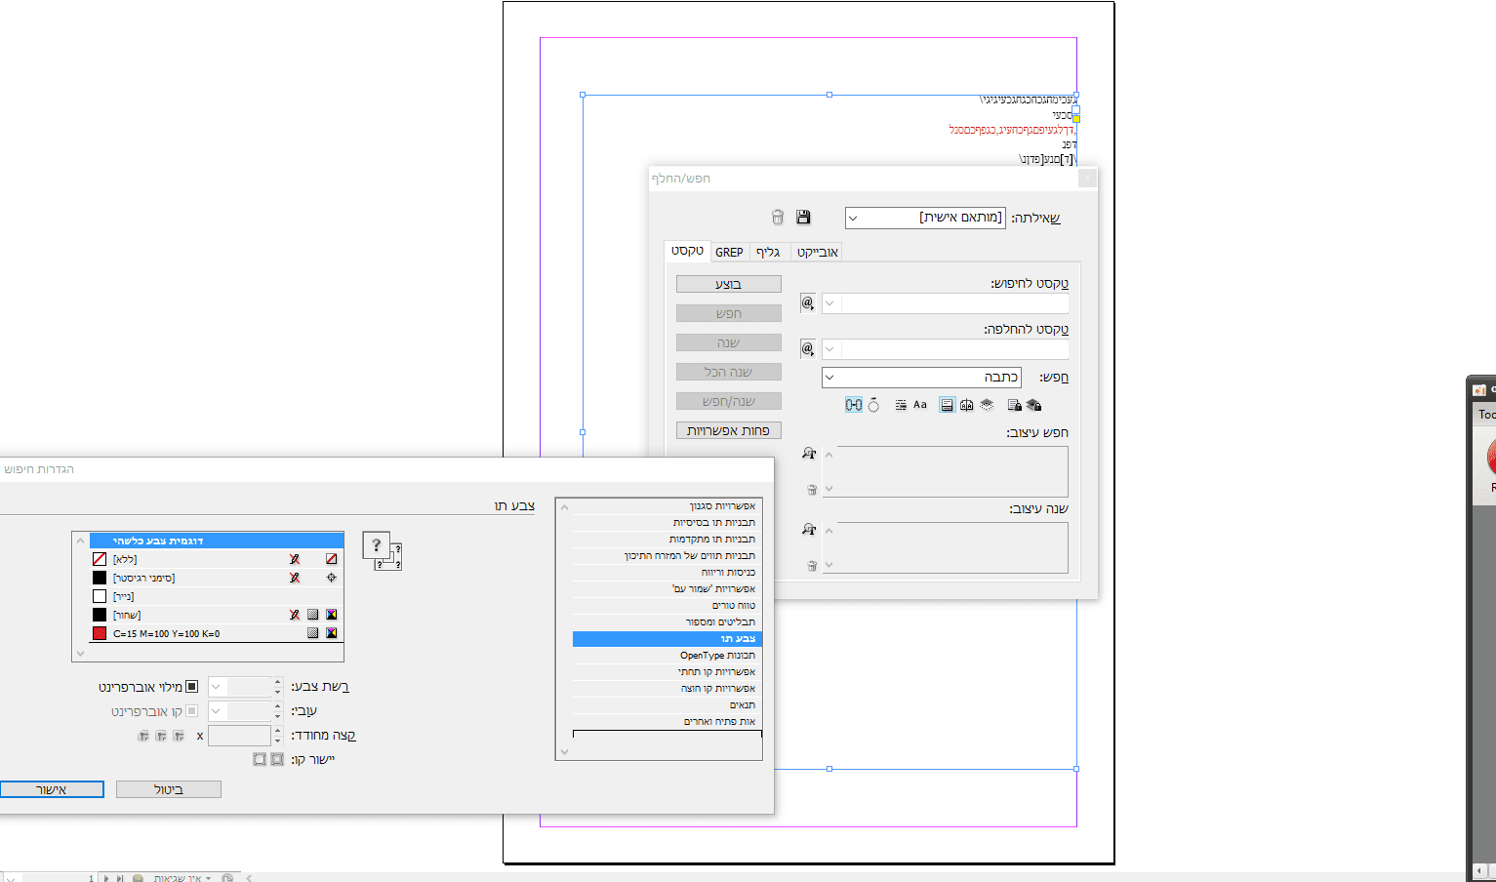Image resolution: width=1496 pixels, height=882 pixels.
Task: Click the crossed pencil icon on the [ללא] row
Action: pyautogui.click(x=295, y=559)
